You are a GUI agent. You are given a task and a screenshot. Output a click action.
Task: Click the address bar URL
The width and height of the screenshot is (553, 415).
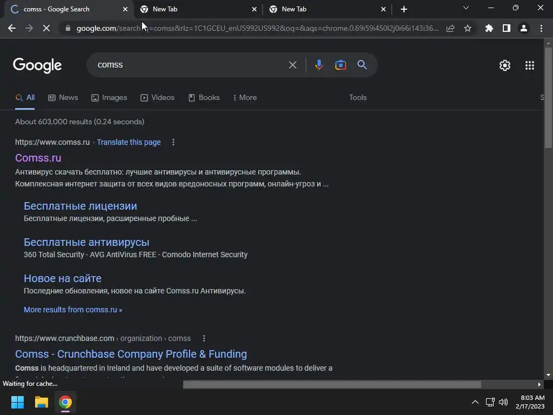258,28
